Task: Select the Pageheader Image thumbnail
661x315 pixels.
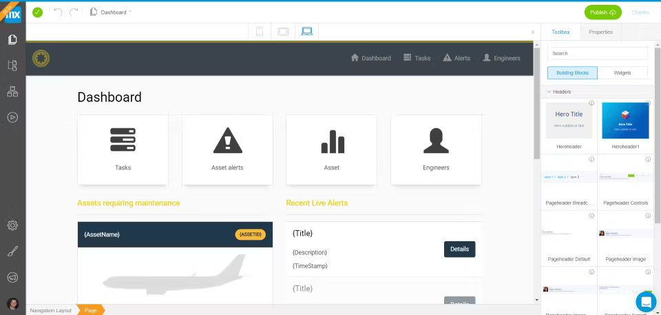Action: 625,233
